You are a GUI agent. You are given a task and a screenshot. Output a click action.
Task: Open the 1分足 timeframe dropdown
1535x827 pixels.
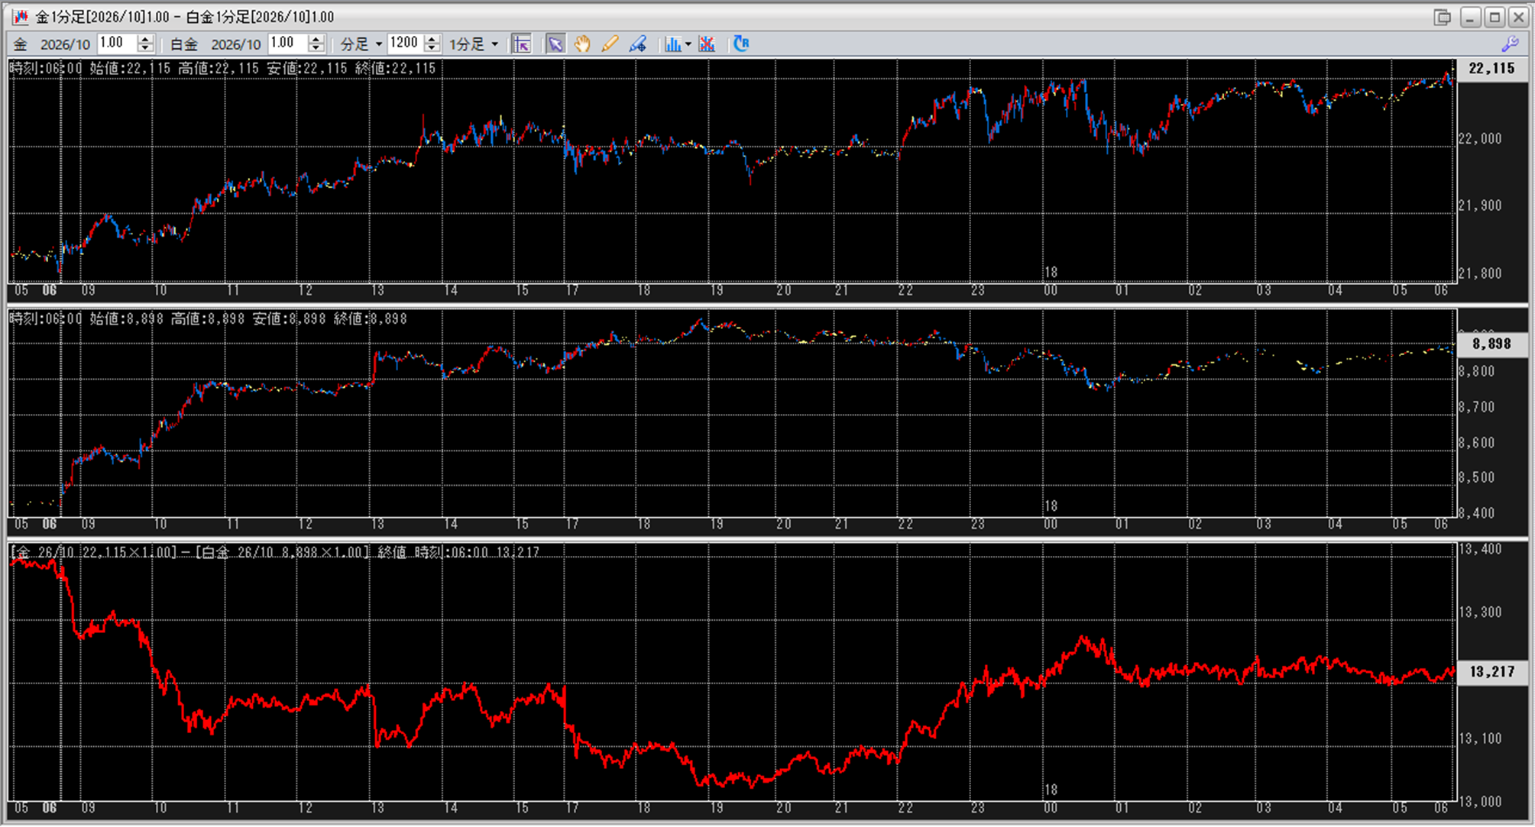tap(473, 44)
